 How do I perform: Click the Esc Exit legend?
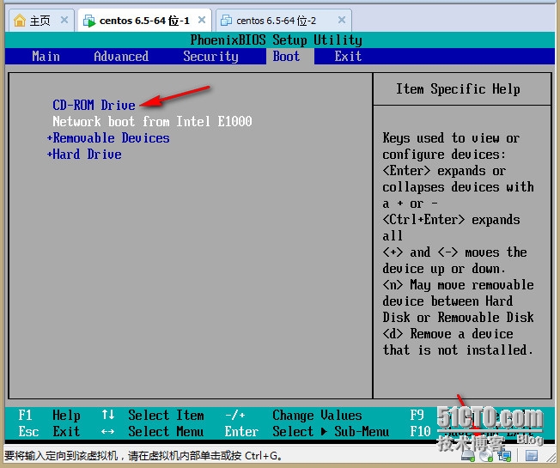click(49, 432)
